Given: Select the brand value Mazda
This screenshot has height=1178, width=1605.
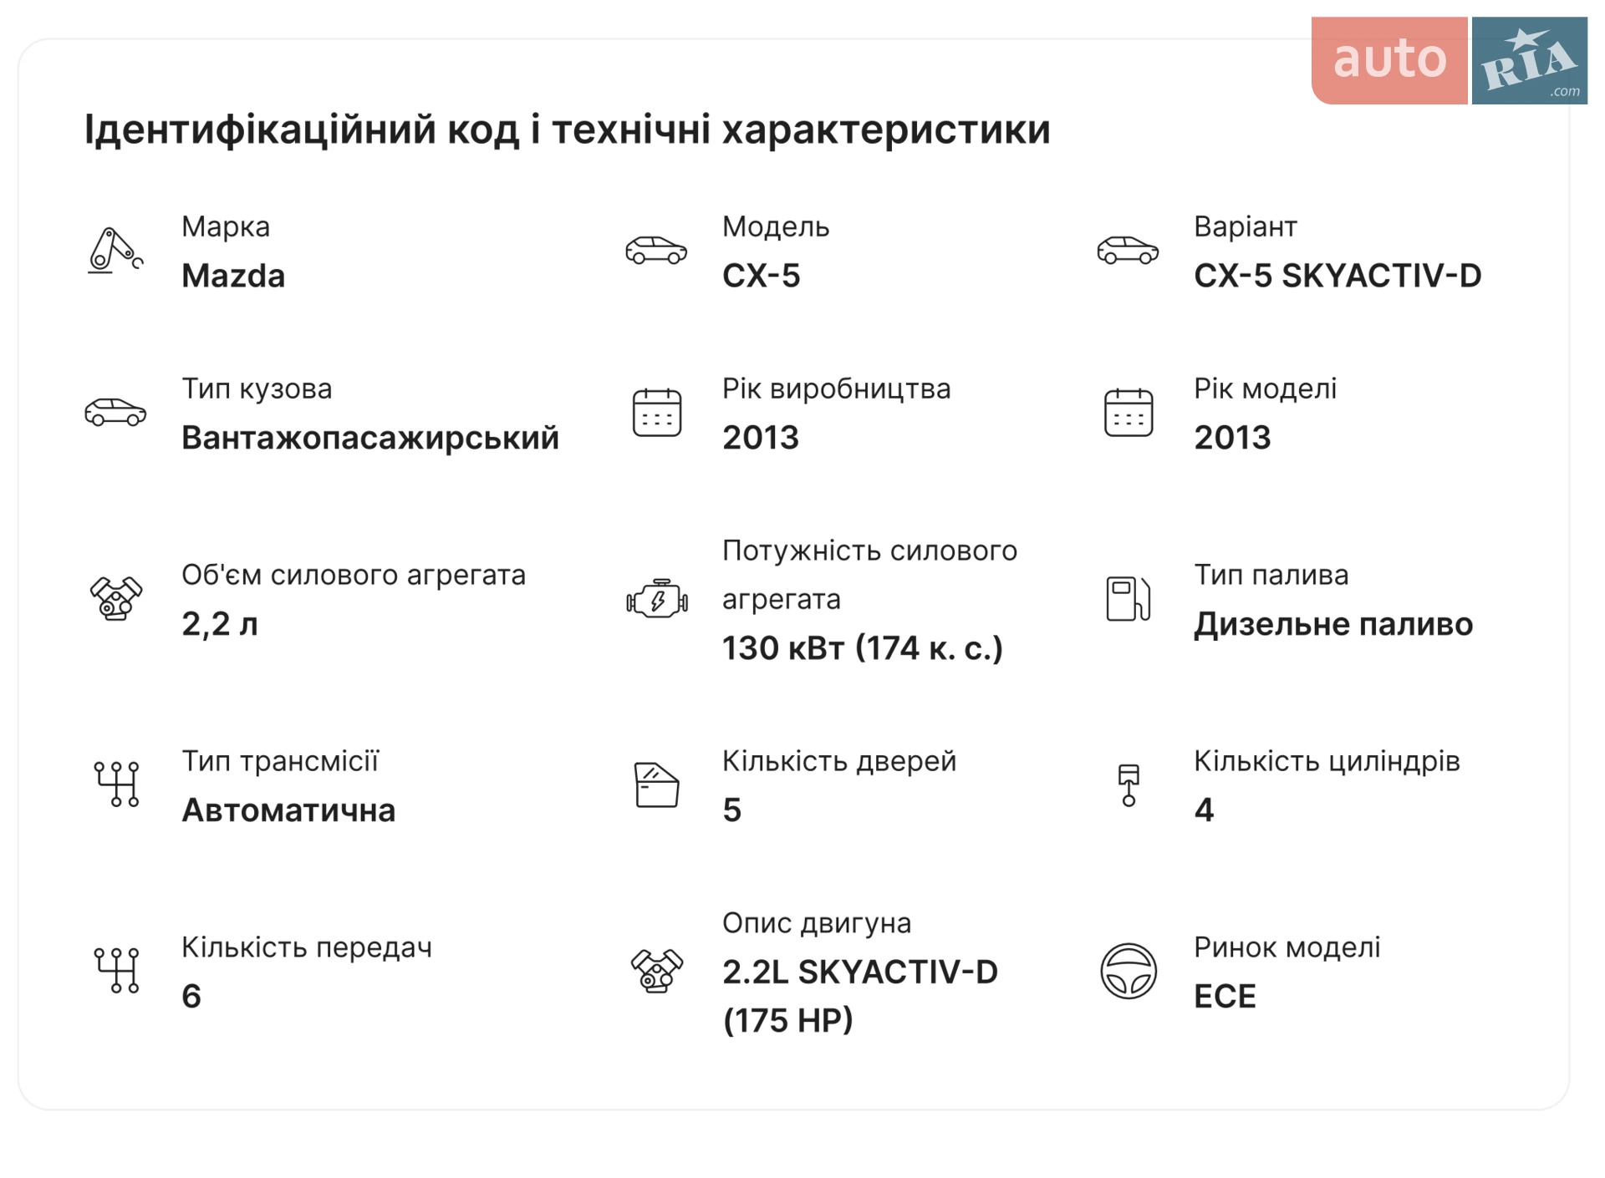Looking at the screenshot, I should 233,276.
